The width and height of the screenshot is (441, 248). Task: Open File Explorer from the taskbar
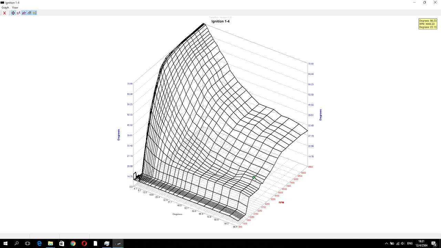point(50,244)
